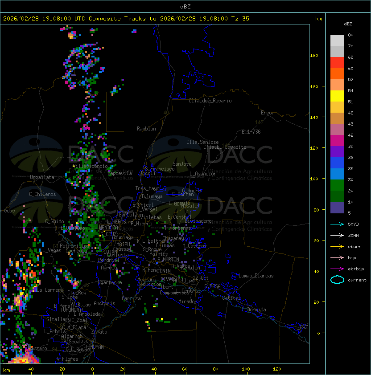The width and height of the screenshot is (371, 375).
Task: Click the pink bip arrow in legend
Action: tap(337, 258)
